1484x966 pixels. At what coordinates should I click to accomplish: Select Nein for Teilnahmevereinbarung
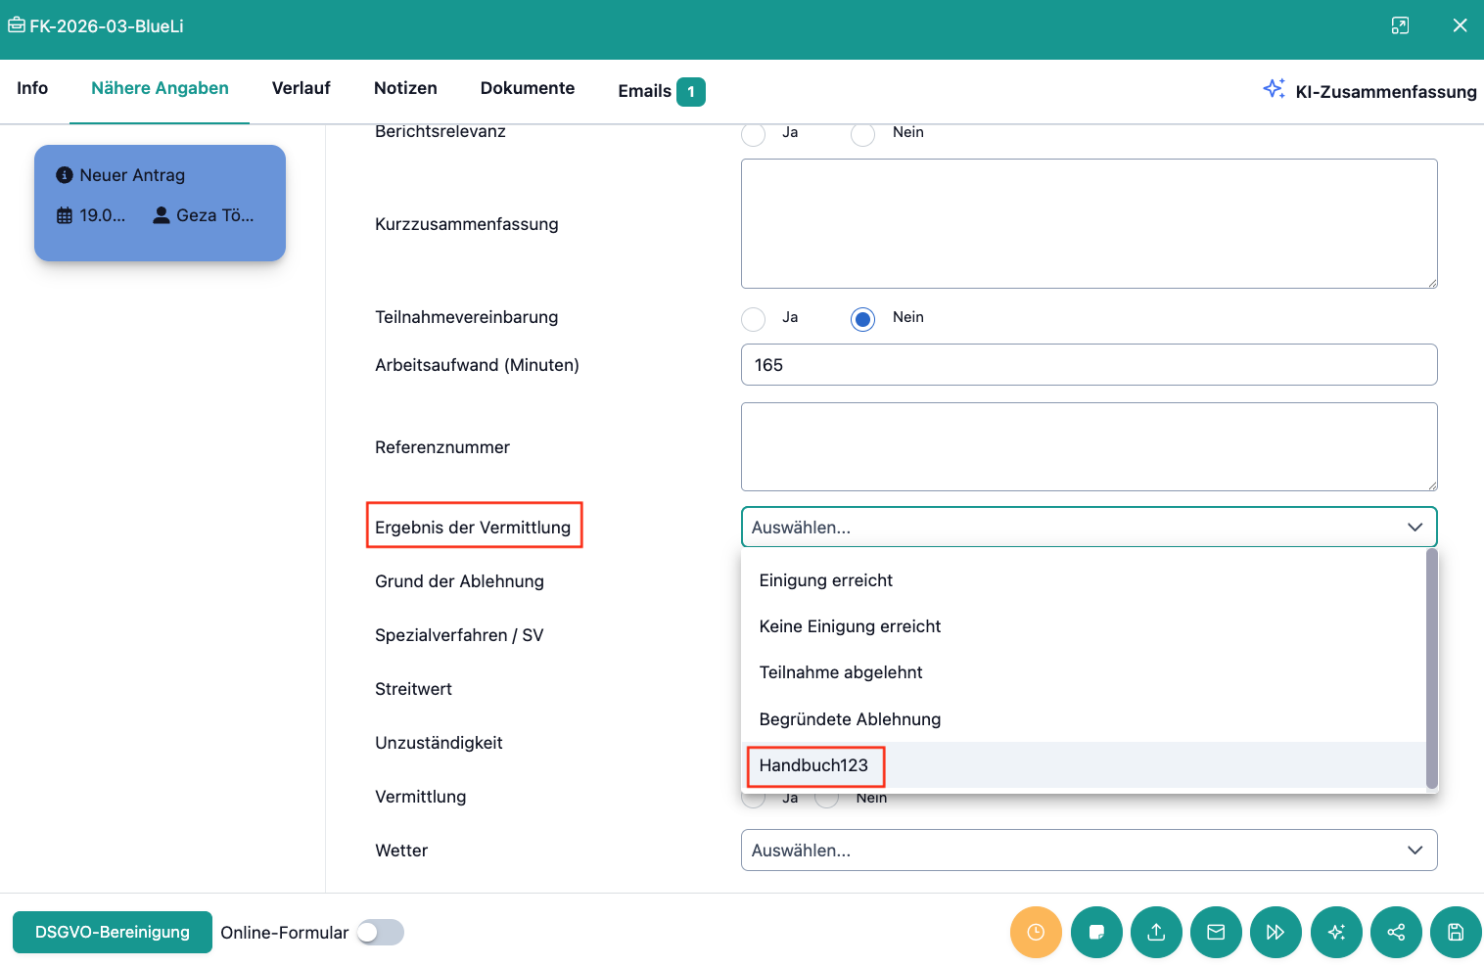coord(862,319)
